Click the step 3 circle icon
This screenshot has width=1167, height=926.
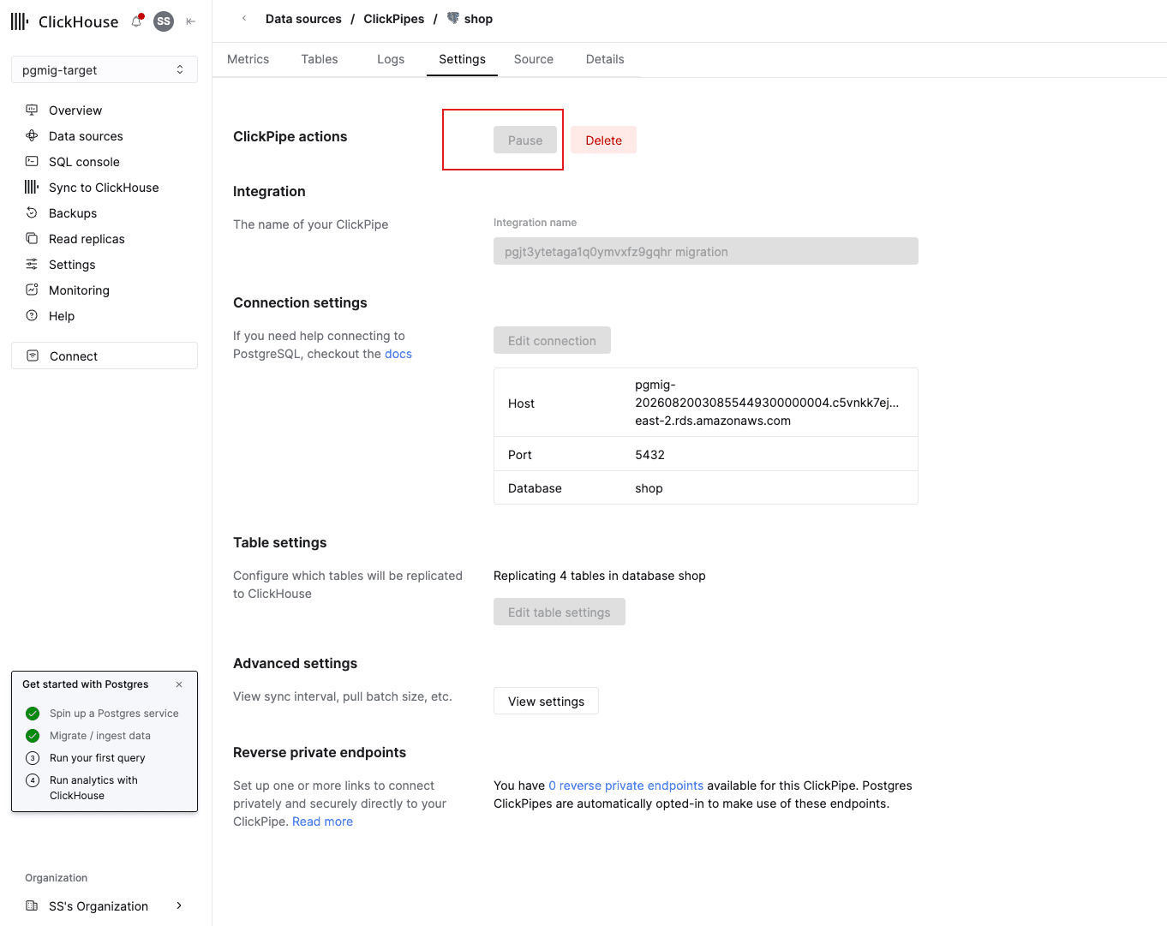[33, 758]
